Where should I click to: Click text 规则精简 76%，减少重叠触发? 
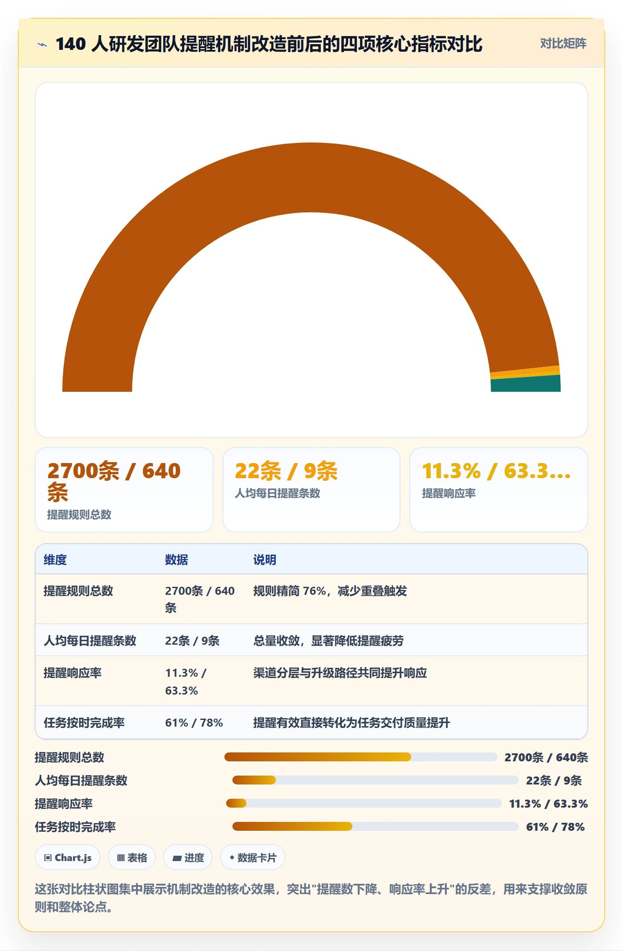click(x=330, y=591)
